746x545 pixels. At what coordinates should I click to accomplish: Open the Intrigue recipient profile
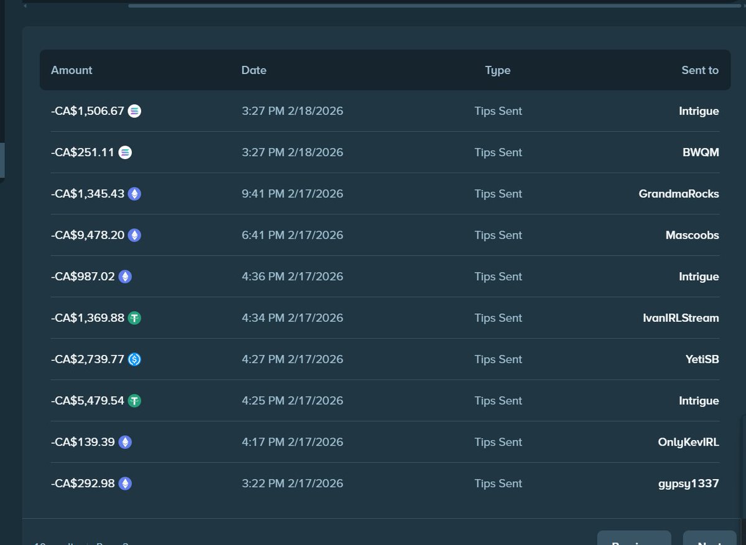point(699,111)
